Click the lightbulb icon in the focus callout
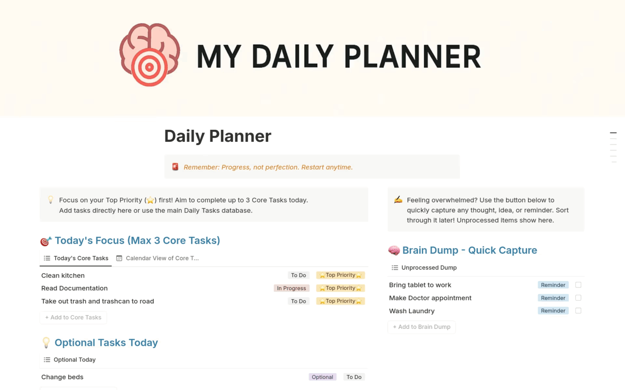 [x=50, y=200]
